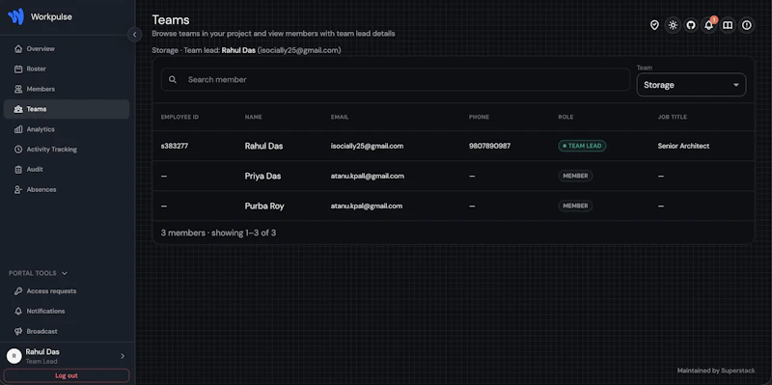Click the Notifications bell icon in sidebar
The image size is (772, 385).
click(18, 311)
